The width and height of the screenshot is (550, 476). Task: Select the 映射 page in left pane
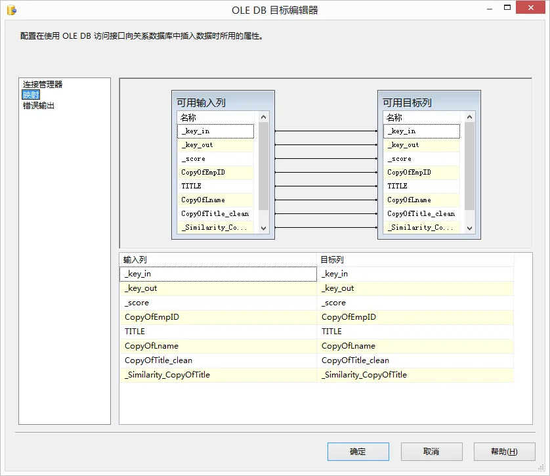tap(31, 95)
